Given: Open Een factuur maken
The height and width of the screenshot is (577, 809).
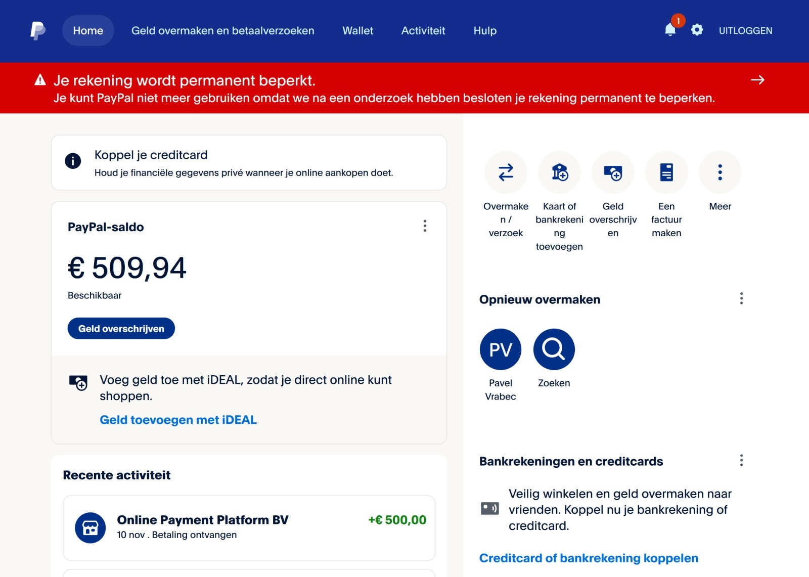Looking at the screenshot, I should [666, 172].
